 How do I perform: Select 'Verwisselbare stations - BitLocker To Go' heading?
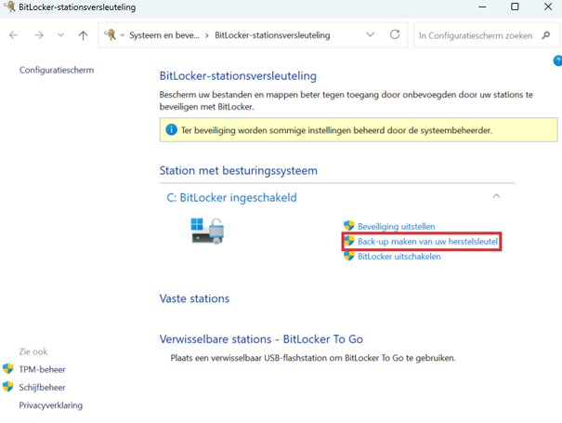pos(261,339)
